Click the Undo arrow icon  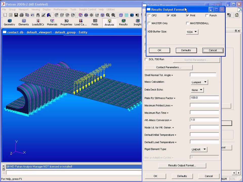[x=32, y=15]
